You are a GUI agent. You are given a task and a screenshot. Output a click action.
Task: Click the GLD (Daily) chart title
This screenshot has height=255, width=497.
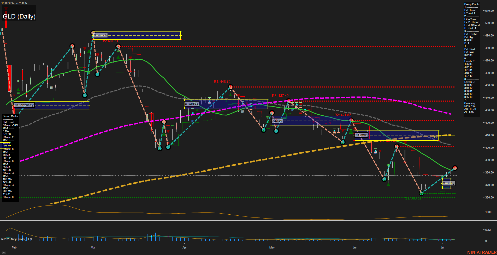point(19,16)
